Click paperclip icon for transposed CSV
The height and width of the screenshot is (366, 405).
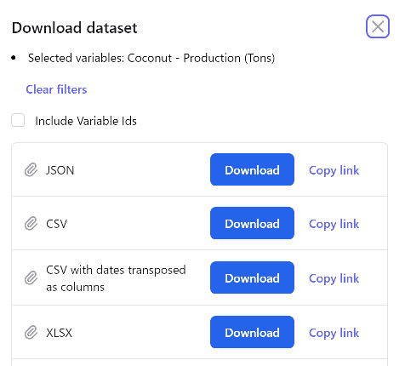pos(31,277)
